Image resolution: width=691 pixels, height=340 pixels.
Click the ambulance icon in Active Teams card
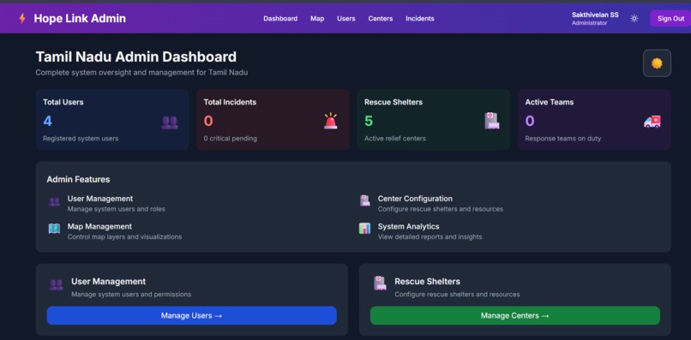coord(652,122)
